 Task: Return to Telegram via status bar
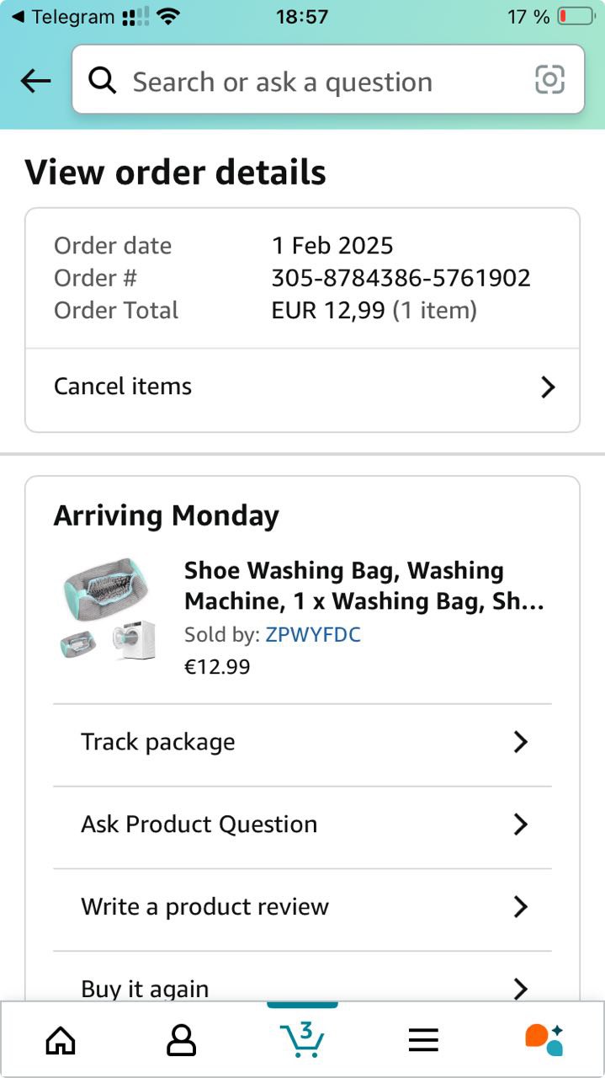tap(61, 17)
